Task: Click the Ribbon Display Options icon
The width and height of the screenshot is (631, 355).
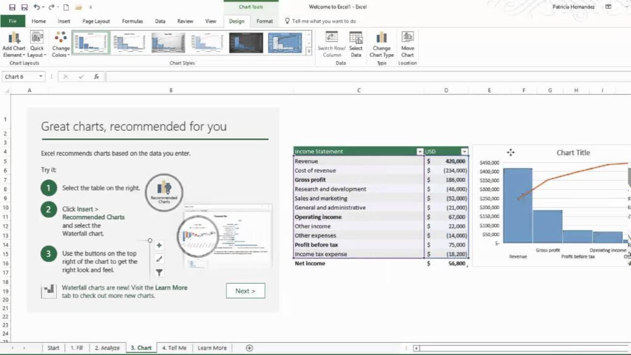Action: coord(608,7)
